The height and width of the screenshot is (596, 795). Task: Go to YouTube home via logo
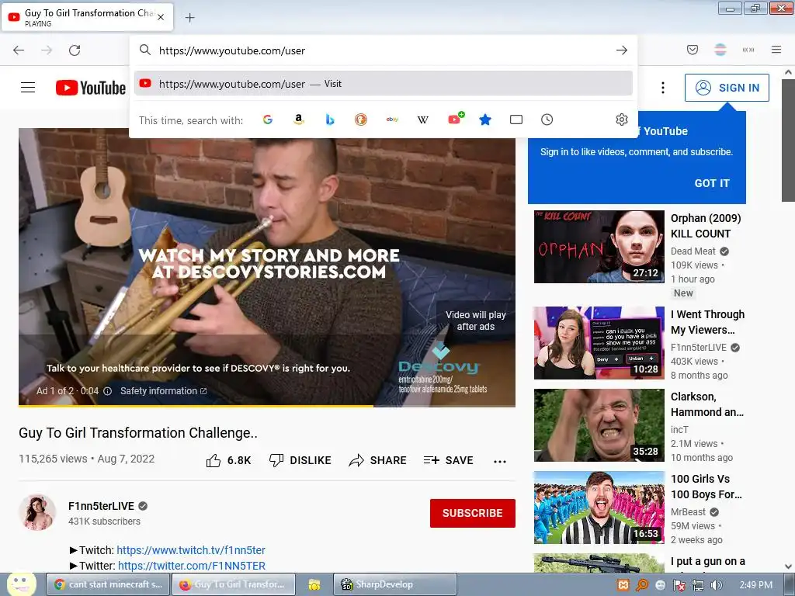pyautogui.click(x=91, y=88)
